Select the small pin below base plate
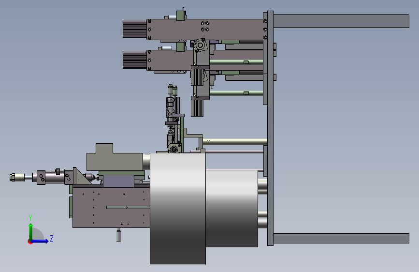The height and width of the screenshot is (272, 419). pos(119,235)
